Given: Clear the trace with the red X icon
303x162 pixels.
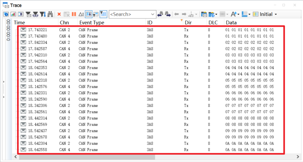Looking at the screenshot, I should (59, 14).
